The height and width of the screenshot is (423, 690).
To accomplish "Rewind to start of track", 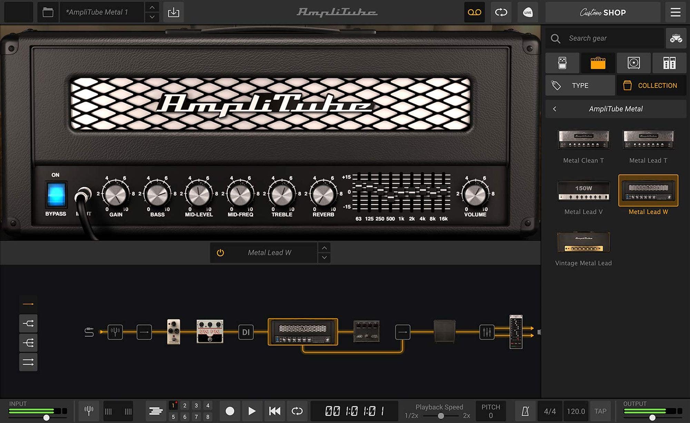I will tap(275, 411).
